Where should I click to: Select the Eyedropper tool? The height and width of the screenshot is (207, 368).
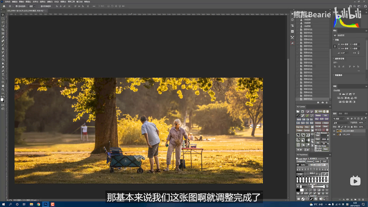3,37
